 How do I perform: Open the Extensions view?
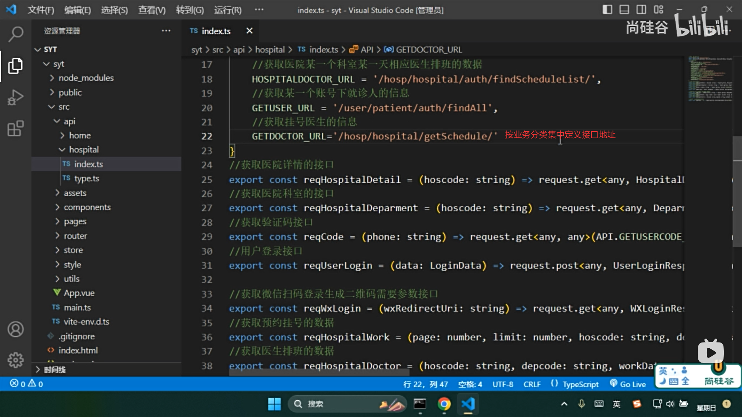click(15, 129)
